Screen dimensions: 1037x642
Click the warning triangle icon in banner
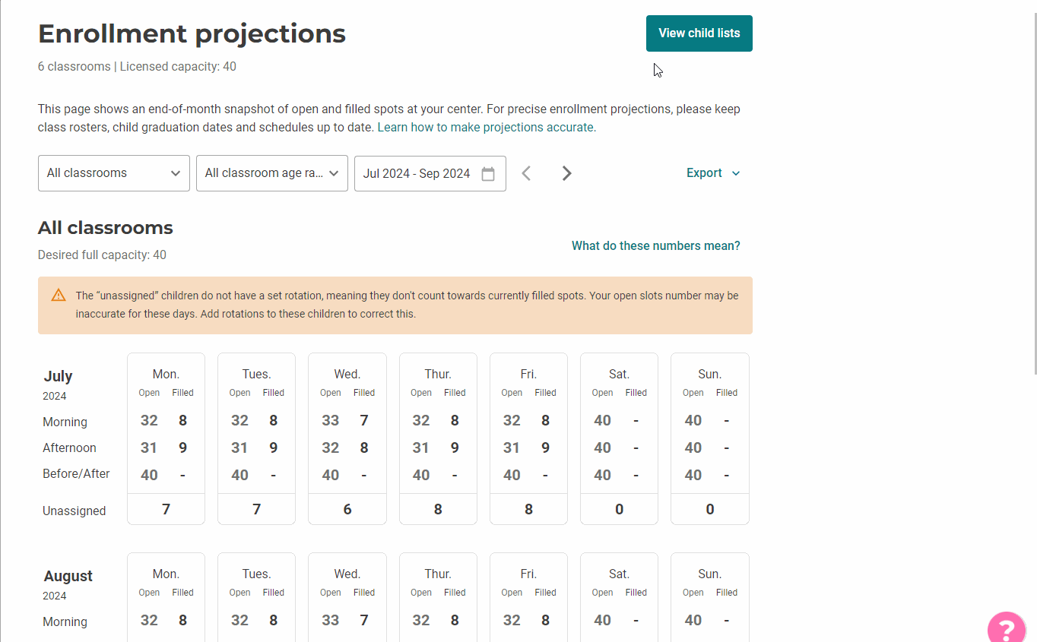click(59, 296)
